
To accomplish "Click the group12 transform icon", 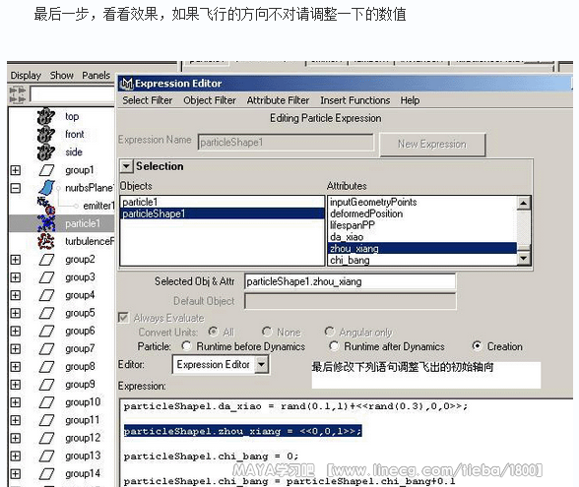I will tap(46, 438).
